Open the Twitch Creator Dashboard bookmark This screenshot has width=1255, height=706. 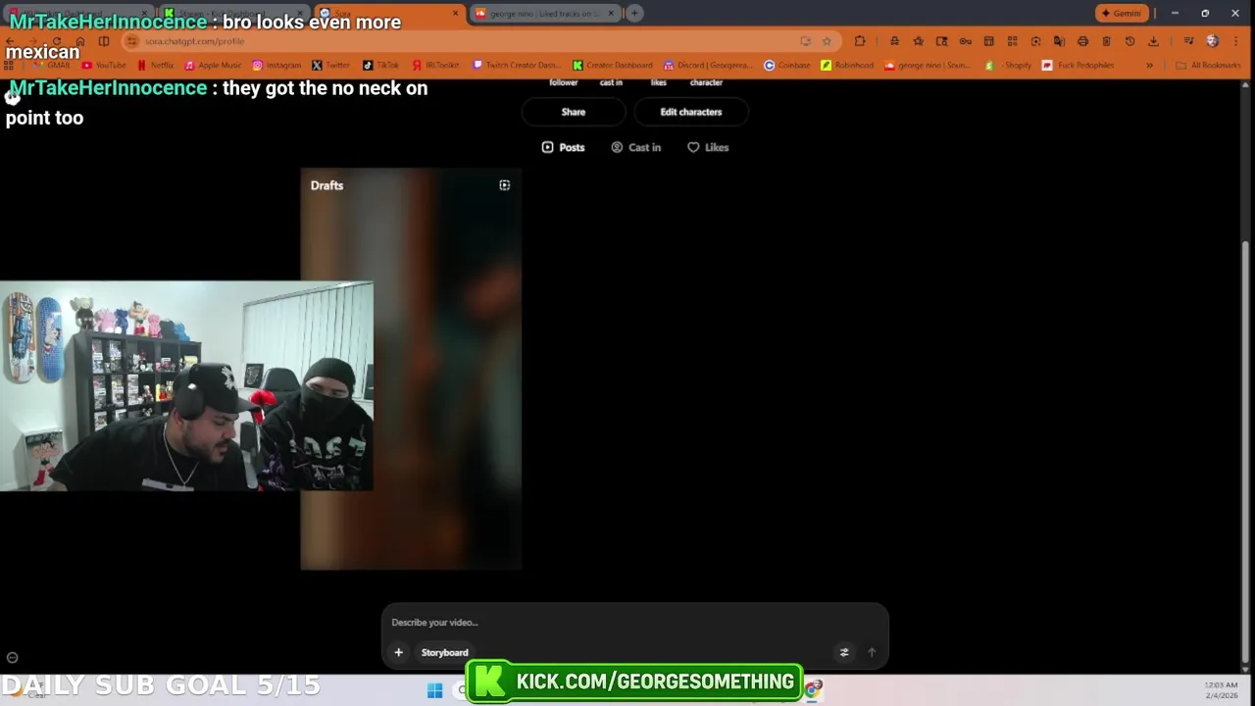click(x=516, y=66)
